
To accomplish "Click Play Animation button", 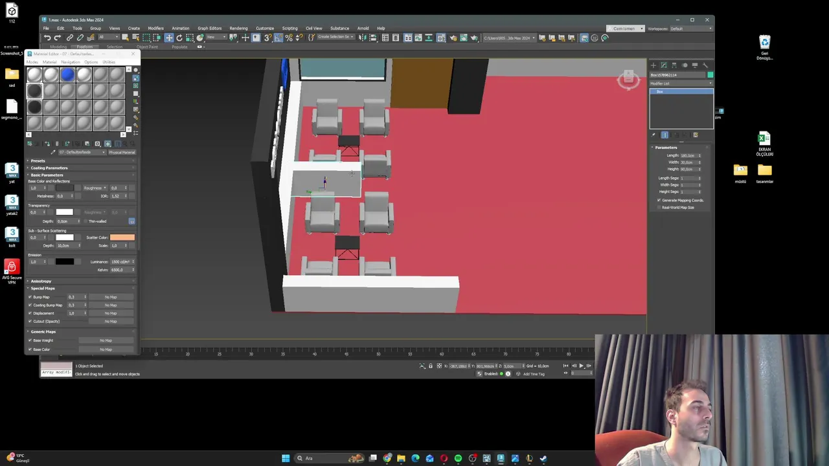I will click(581, 366).
